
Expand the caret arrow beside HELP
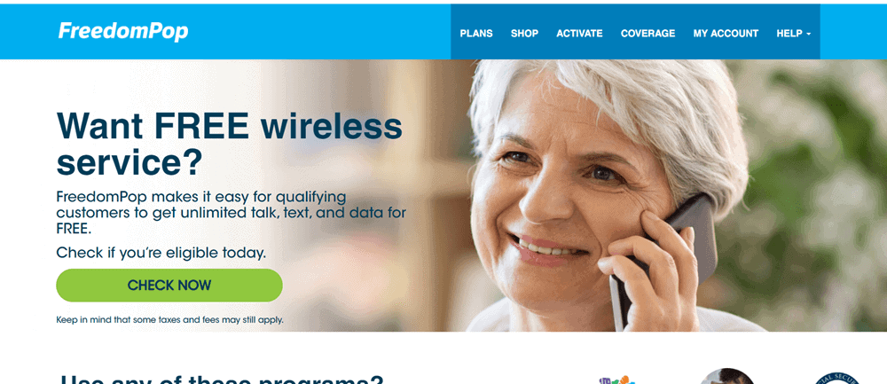(x=808, y=34)
